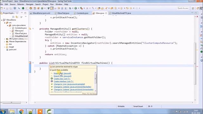This screenshot has width=203, height=114.
Task: Click the Open Perspective icon
Action: 193,8
